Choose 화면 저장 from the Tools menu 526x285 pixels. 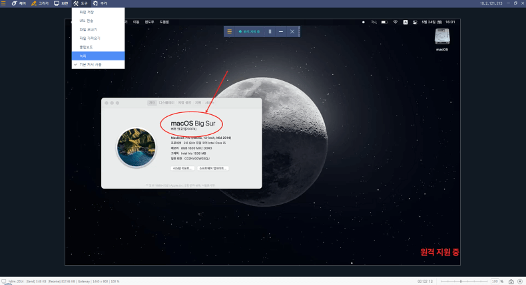tap(98, 12)
